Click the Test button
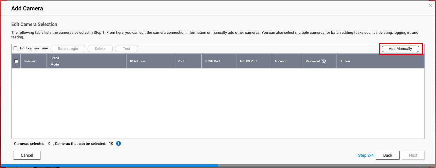The height and width of the screenshot is (168, 436). pyautogui.click(x=126, y=49)
